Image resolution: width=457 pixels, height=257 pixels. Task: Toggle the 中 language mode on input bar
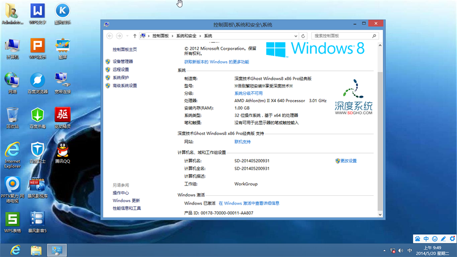[426, 239]
